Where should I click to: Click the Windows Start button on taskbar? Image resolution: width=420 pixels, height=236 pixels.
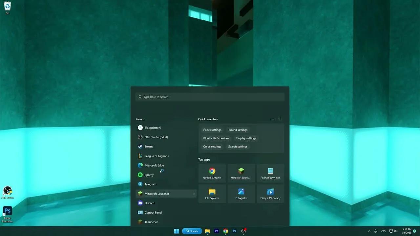click(x=177, y=231)
